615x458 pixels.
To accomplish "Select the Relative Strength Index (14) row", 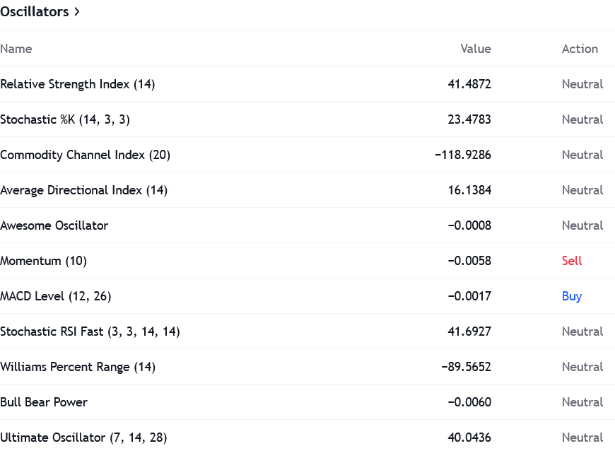I will 78,84.
